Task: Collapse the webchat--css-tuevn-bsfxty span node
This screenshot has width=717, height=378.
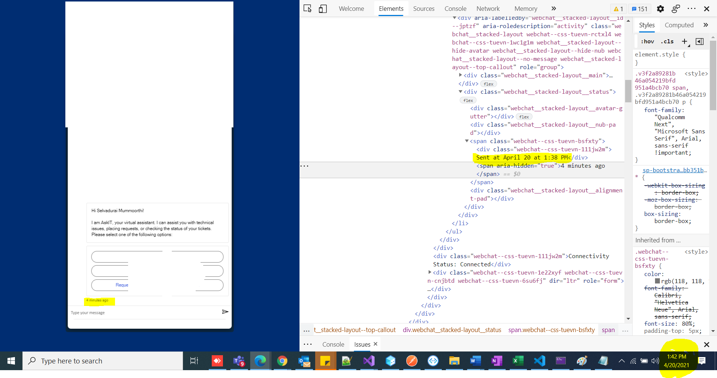Action: point(467,141)
